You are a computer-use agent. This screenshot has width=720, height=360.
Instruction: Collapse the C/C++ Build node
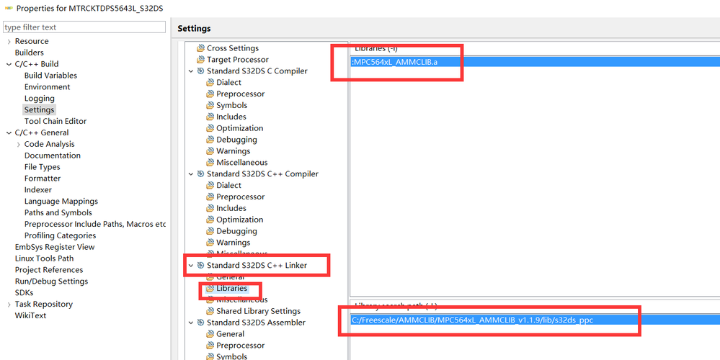click(9, 64)
